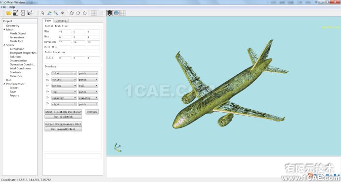Select the arrow pointer tool
341x182 pixels.
tap(43, 13)
